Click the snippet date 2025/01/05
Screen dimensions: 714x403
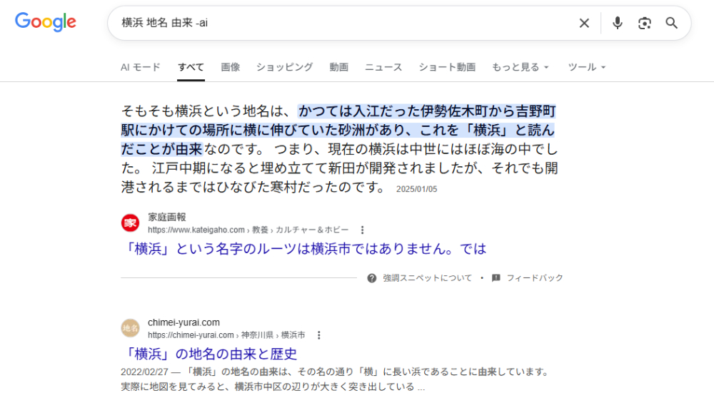pyautogui.click(x=416, y=189)
